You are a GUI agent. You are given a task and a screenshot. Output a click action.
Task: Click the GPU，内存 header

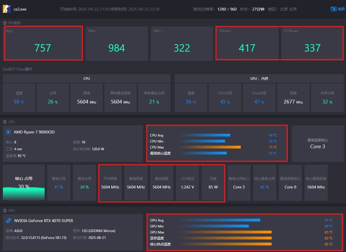coord(259,78)
